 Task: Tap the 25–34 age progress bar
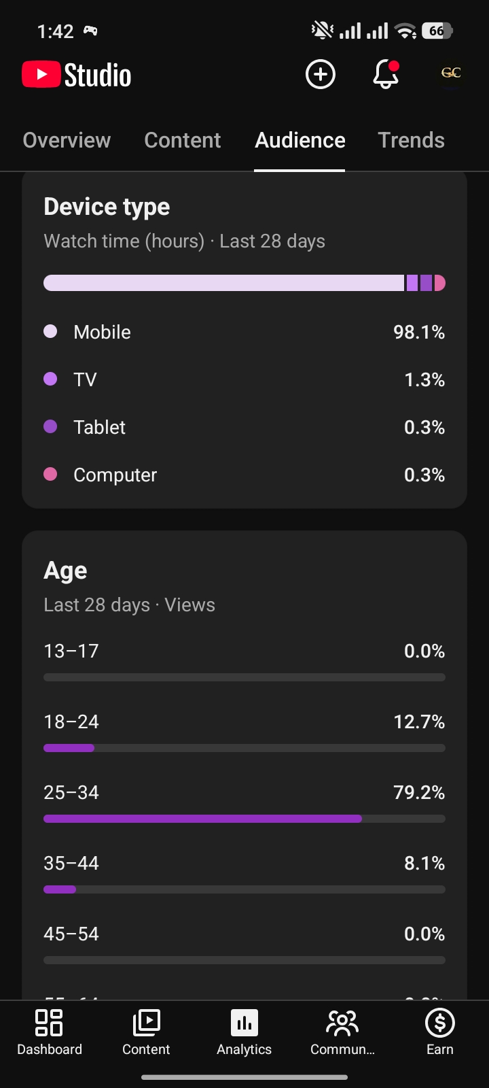(244, 819)
